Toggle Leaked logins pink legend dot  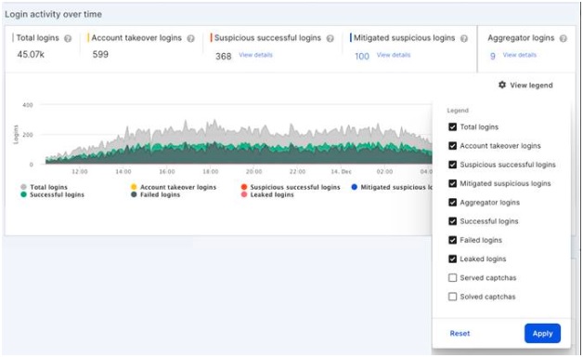pyautogui.click(x=244, y=194)
